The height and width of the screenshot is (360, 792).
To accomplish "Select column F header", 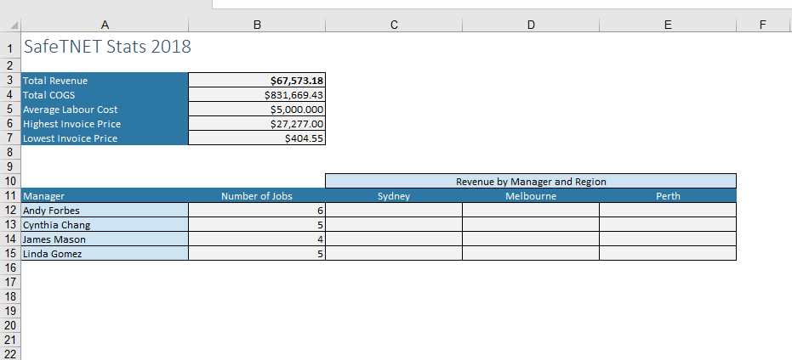I will tap(764, 25).
